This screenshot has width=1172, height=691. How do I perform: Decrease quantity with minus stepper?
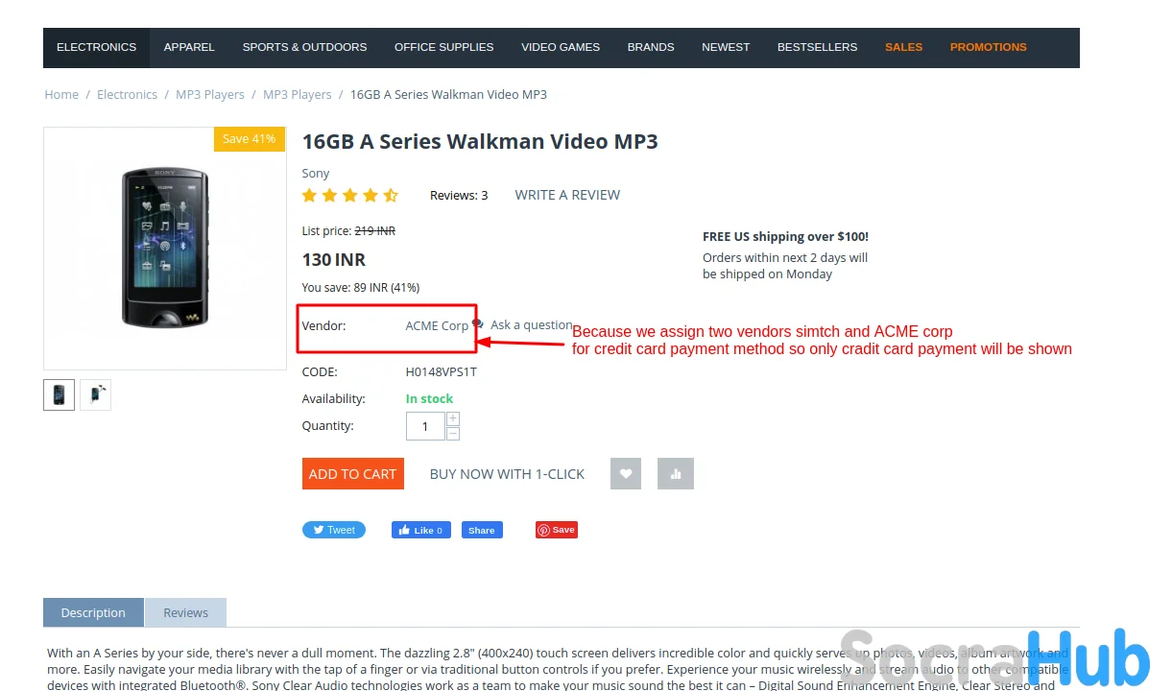pos(453,433)
